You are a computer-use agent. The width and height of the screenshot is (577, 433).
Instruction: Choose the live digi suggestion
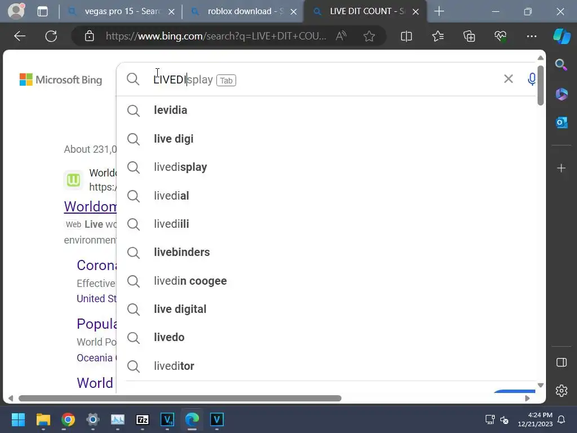coord(326,139)
